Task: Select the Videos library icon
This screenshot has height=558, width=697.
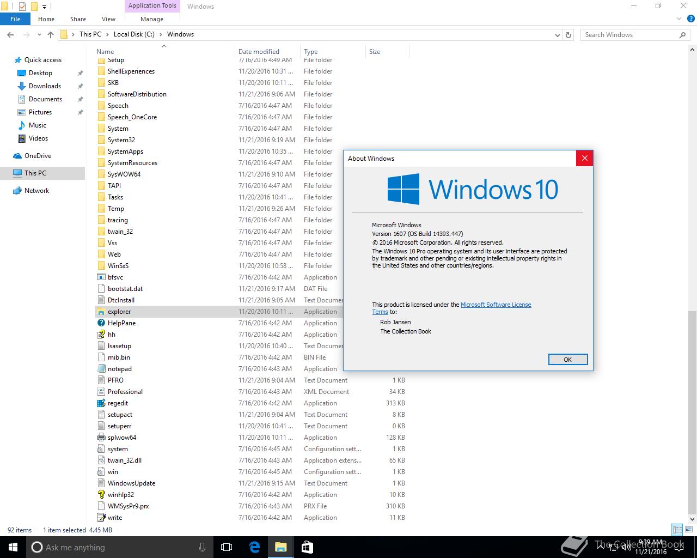Action: point(22,138)
